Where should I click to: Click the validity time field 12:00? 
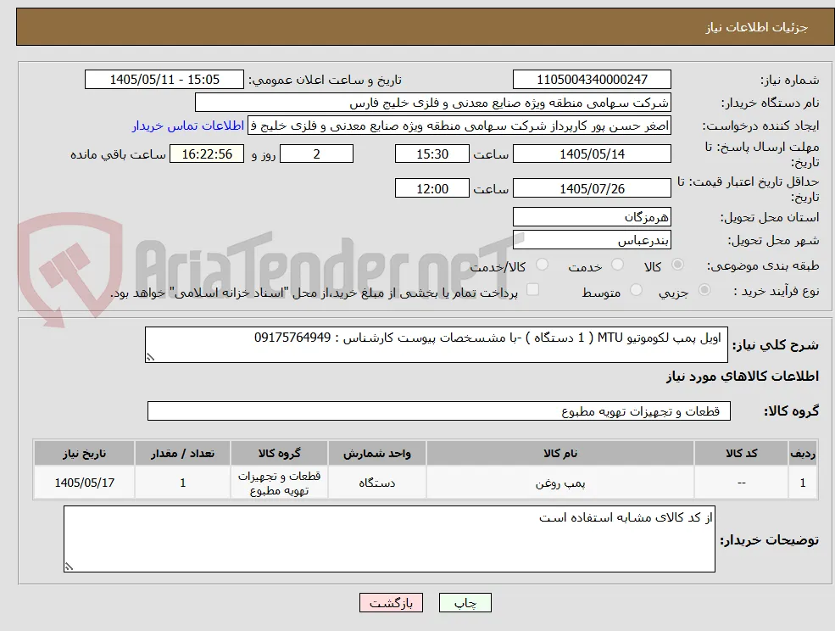431,188
